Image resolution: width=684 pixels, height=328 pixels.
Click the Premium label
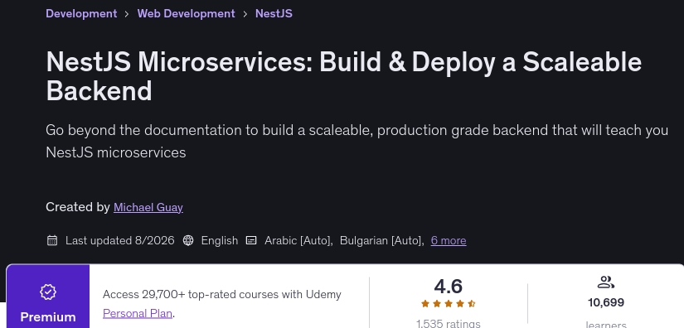[x=48, y=317]
